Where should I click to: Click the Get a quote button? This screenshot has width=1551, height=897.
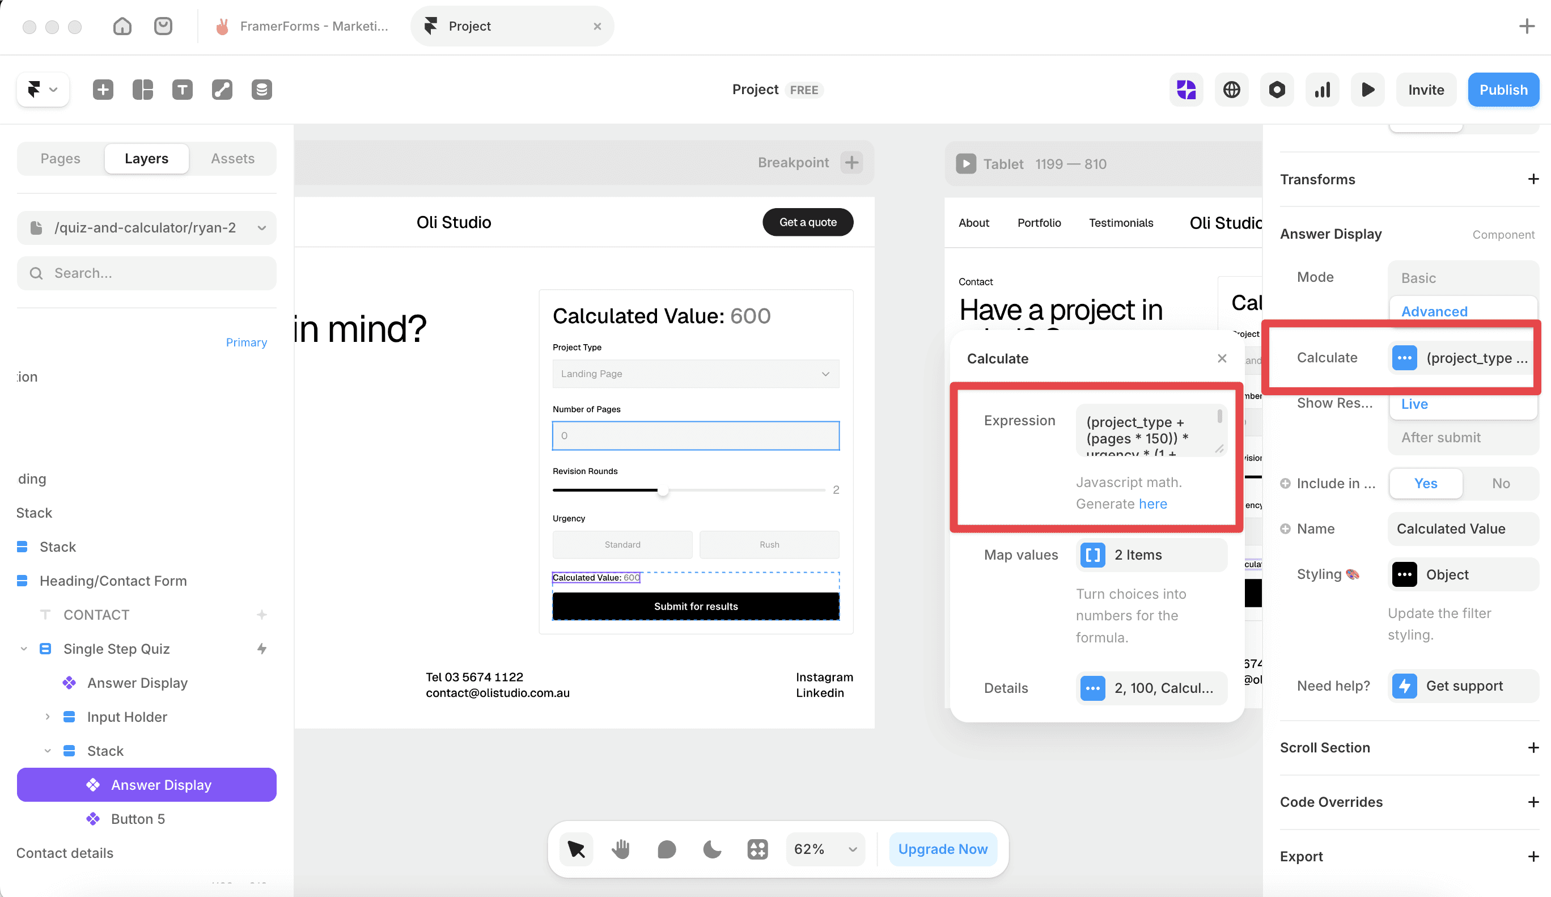coord(807,222)
